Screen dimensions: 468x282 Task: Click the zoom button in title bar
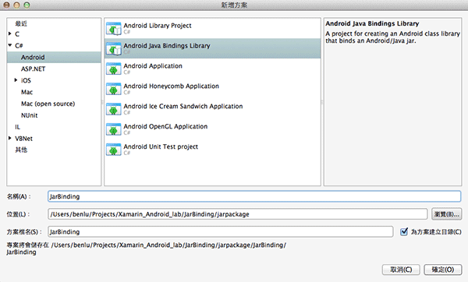[27, 5]
